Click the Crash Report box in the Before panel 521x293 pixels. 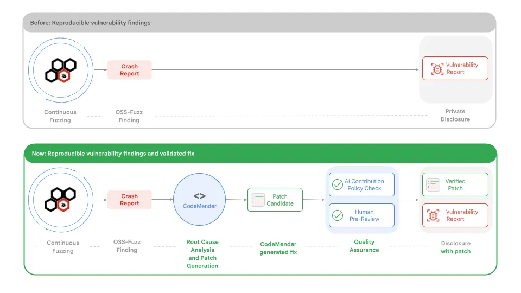click(x=129, y=70)
